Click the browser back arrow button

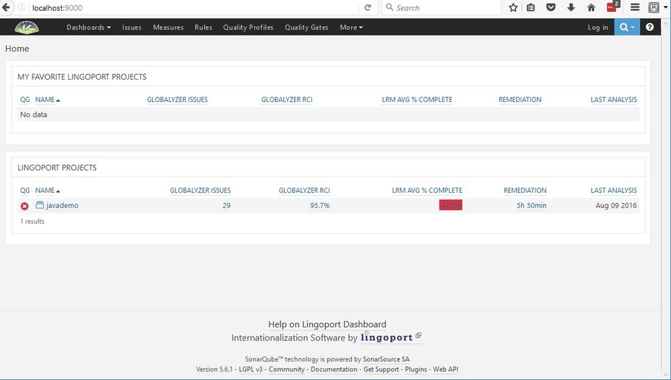(6, 7)
